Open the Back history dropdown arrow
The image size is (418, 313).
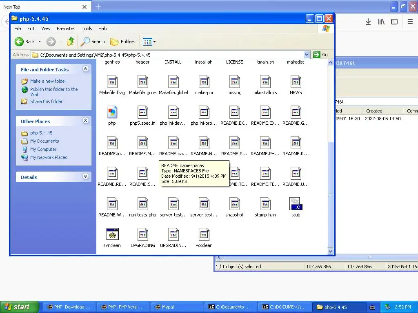click(40, 42)
